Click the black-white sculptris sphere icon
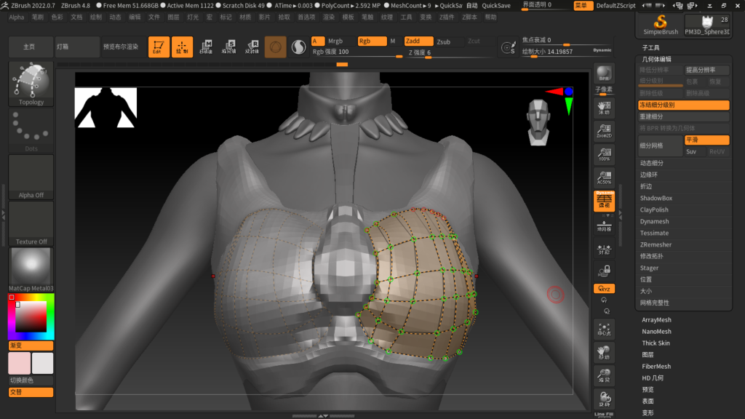Screen dimensions: 745x419 [298, 47]
